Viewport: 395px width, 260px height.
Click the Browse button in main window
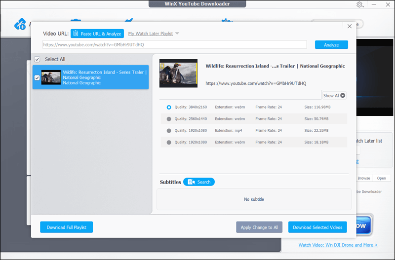point(364,178)
